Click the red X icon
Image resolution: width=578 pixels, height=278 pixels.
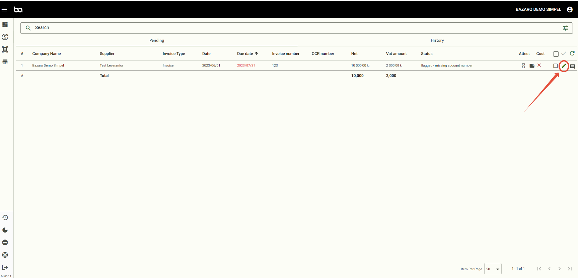click(x=539, y=65)
